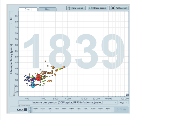Click the Share graph button
Screen dimensions: 182x120
pos(97,8)
